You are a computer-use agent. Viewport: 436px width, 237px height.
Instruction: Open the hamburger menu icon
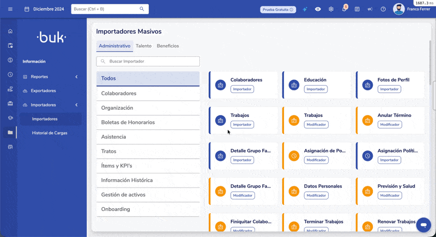pyautogui.click(x=10, y=9)
